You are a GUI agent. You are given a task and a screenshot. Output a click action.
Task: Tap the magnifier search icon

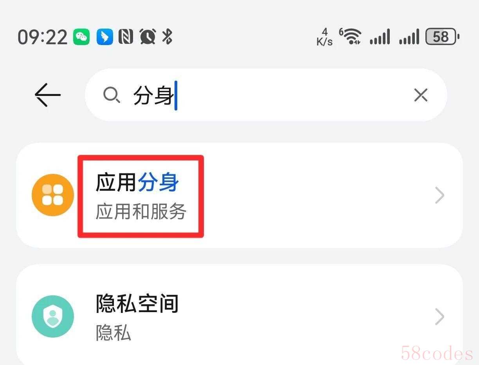point(112,95)
